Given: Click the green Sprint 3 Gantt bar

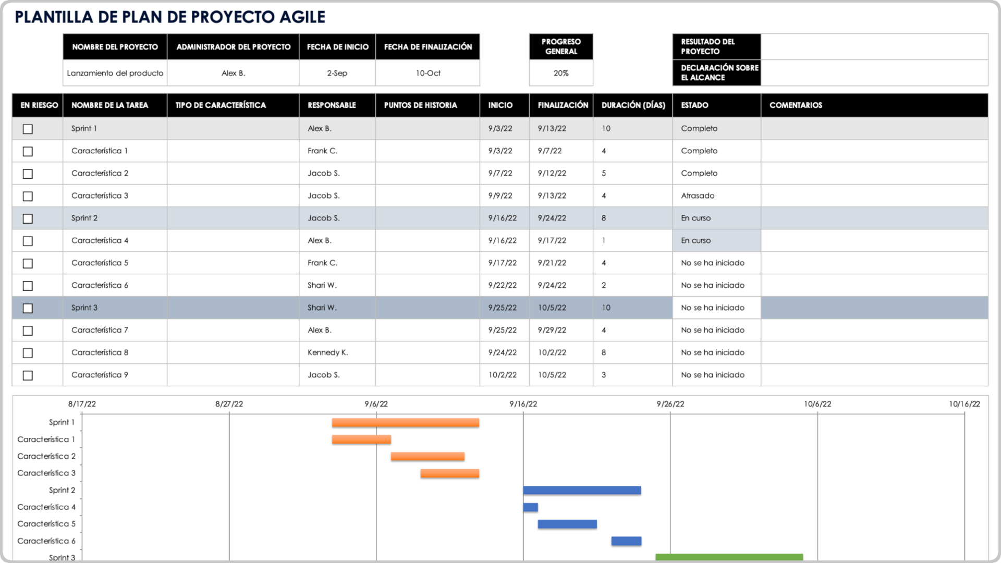Looking at the screenshot, I should 729,557.
